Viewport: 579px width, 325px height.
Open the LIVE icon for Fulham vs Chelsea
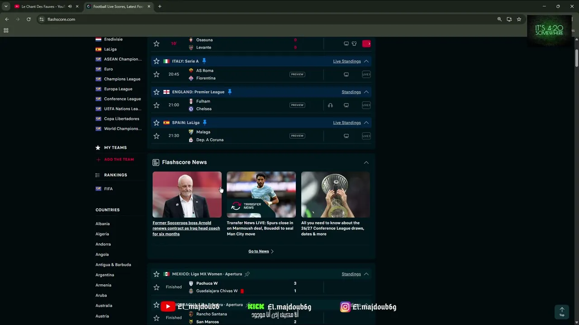(x=366, y=105)
